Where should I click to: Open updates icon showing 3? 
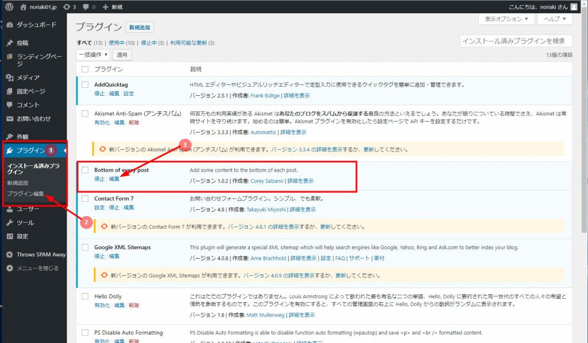[x=67, y=7]
